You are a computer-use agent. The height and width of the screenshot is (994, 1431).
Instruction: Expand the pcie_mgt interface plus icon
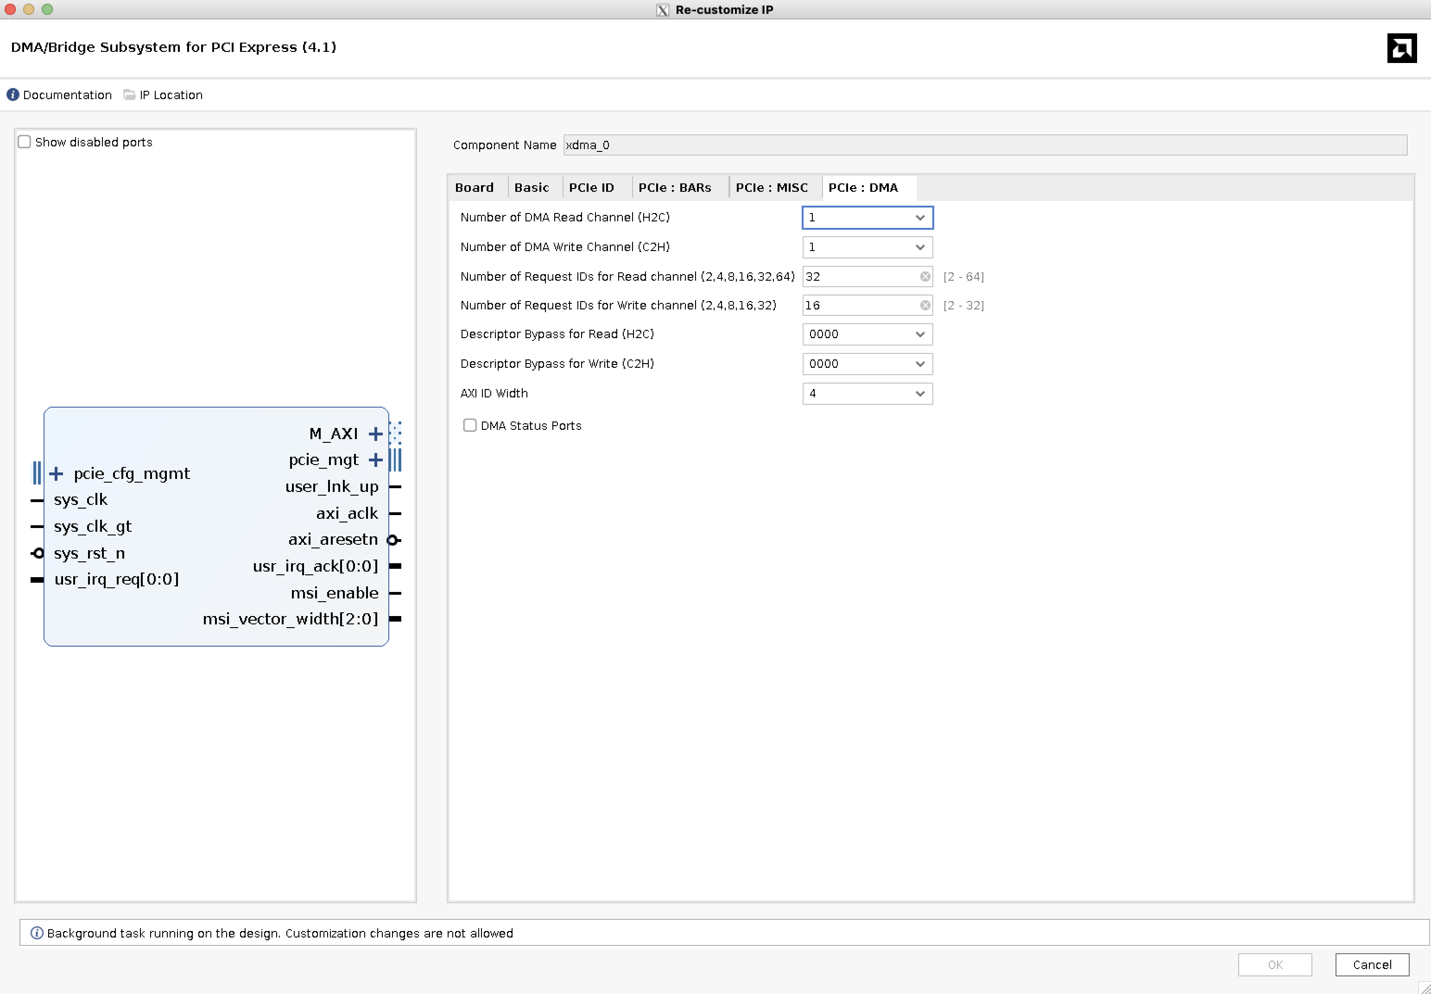[x=375, y=460]
